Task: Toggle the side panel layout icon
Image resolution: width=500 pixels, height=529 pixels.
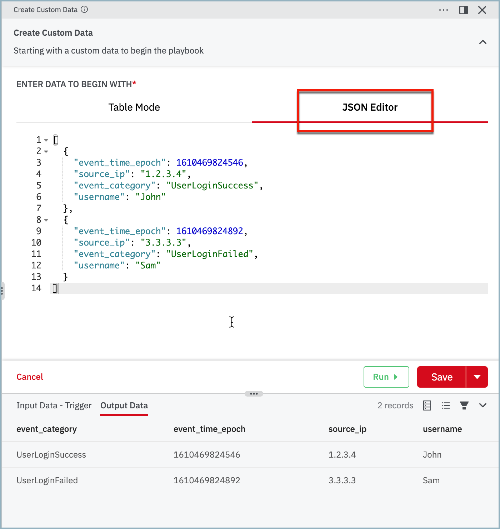Action: [464, 10]
